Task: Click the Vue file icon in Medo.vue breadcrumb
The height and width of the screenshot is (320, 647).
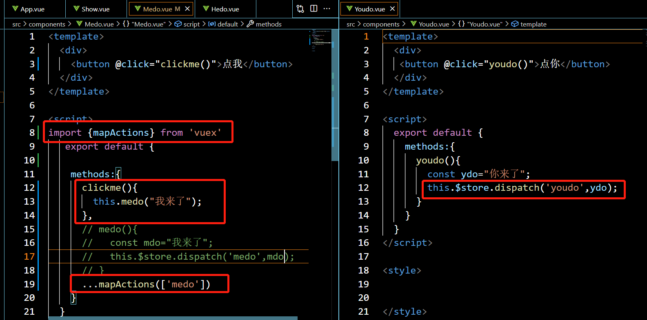Action: pos(79,24)
